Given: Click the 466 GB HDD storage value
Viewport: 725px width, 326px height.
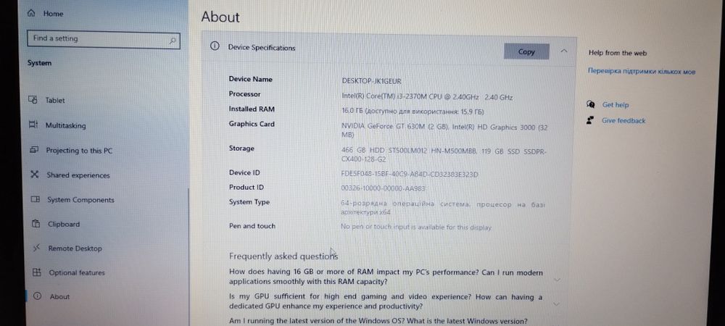Looking at the screenshot, I should pyautogui.click(x=444, y=155).
